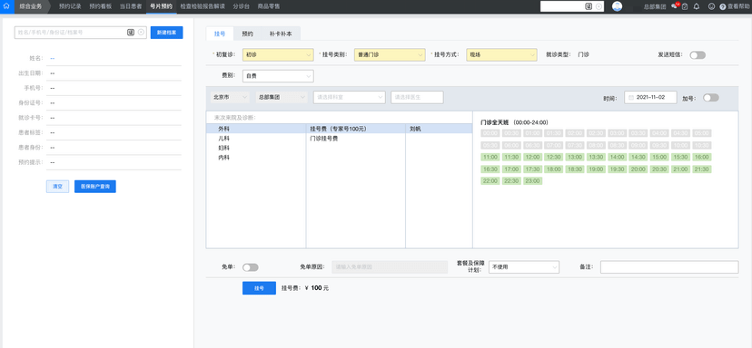This screenshot has width=752, height=348.
Task: Click the calendar icon in date field
Action: tap(631, 97)
